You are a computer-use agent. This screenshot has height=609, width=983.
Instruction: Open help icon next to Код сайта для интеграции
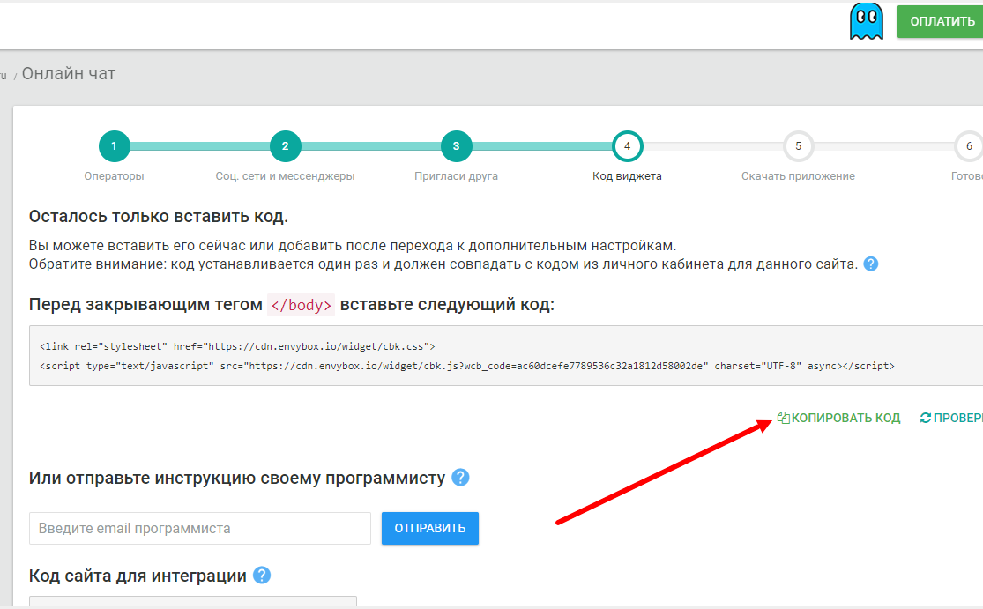[262, 576]
